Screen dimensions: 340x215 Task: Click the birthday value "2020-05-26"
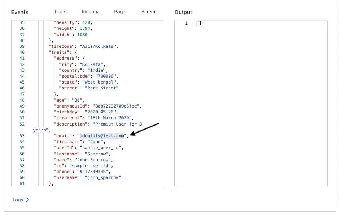(x=100, y=112)
